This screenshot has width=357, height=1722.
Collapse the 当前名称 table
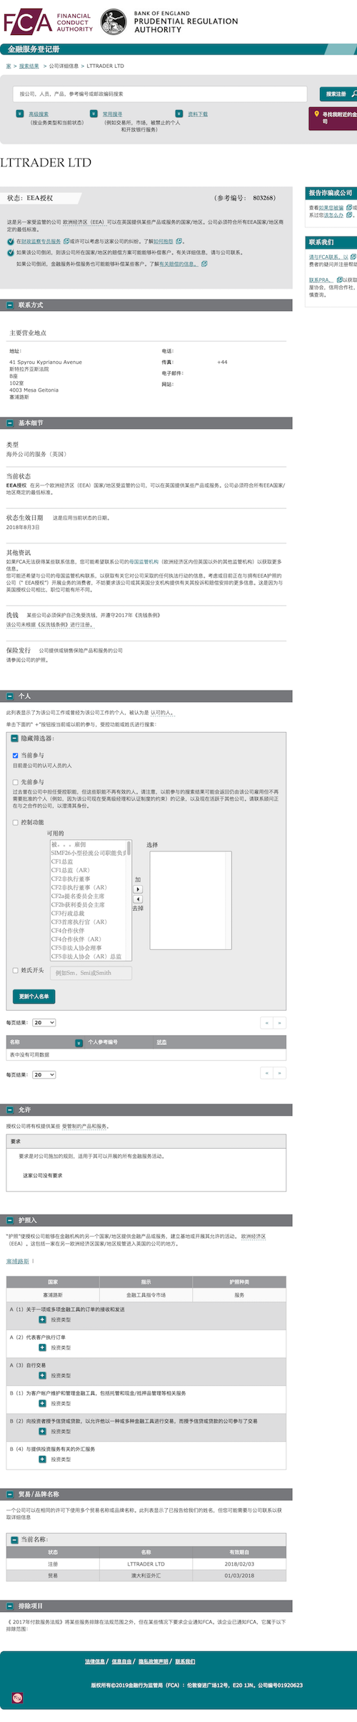coord(14,1540)
